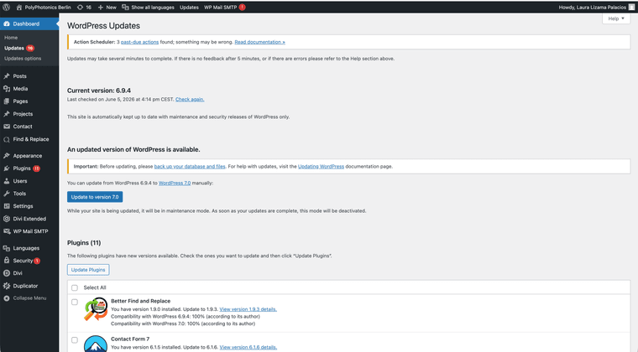Tick the Better Find and Replace checkbox
The width and height of the screenshot is (638, 352).
[75, 302]
